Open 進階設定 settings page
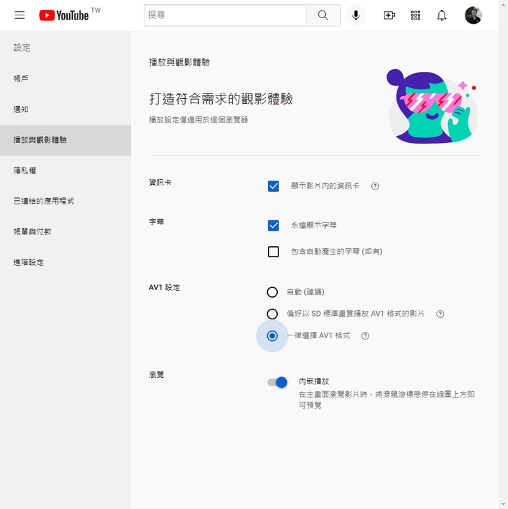The width and height of the screenshot is (508, 509). pyautogui.click(x=66, y=262)
